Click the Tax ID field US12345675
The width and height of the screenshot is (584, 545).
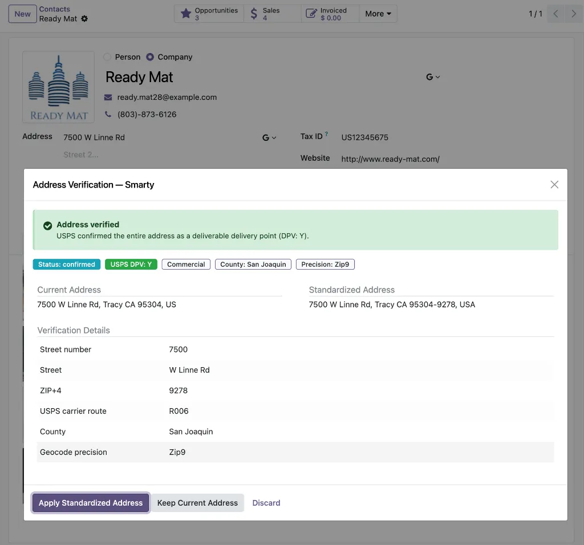coord(364,137)
